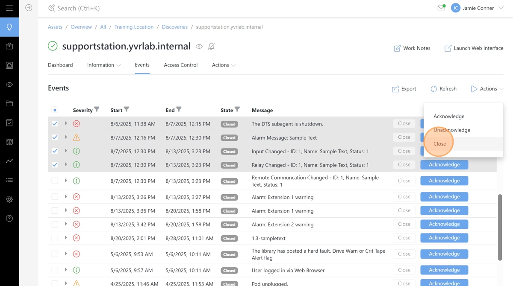Go to Training Location breadcrumb link

(134, 27)
